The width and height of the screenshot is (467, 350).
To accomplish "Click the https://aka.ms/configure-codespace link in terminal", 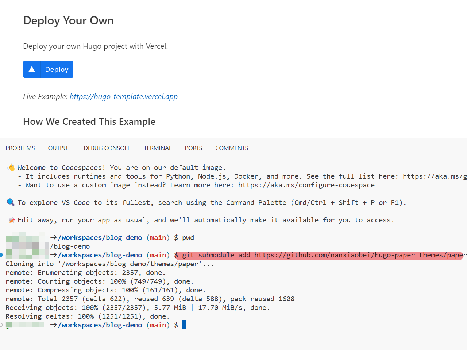I will 306,185.
